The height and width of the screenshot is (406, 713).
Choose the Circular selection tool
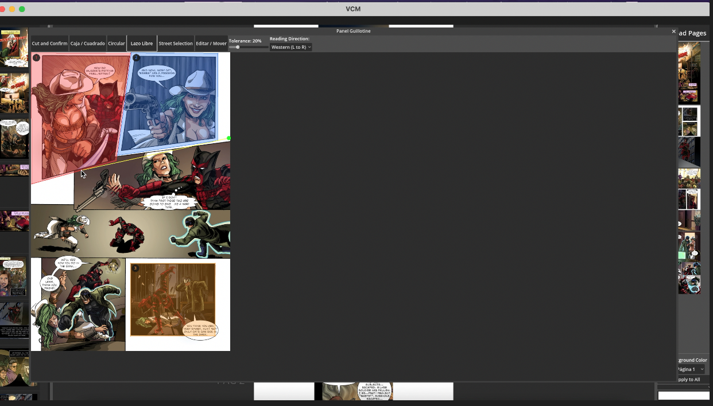point(117,44)
